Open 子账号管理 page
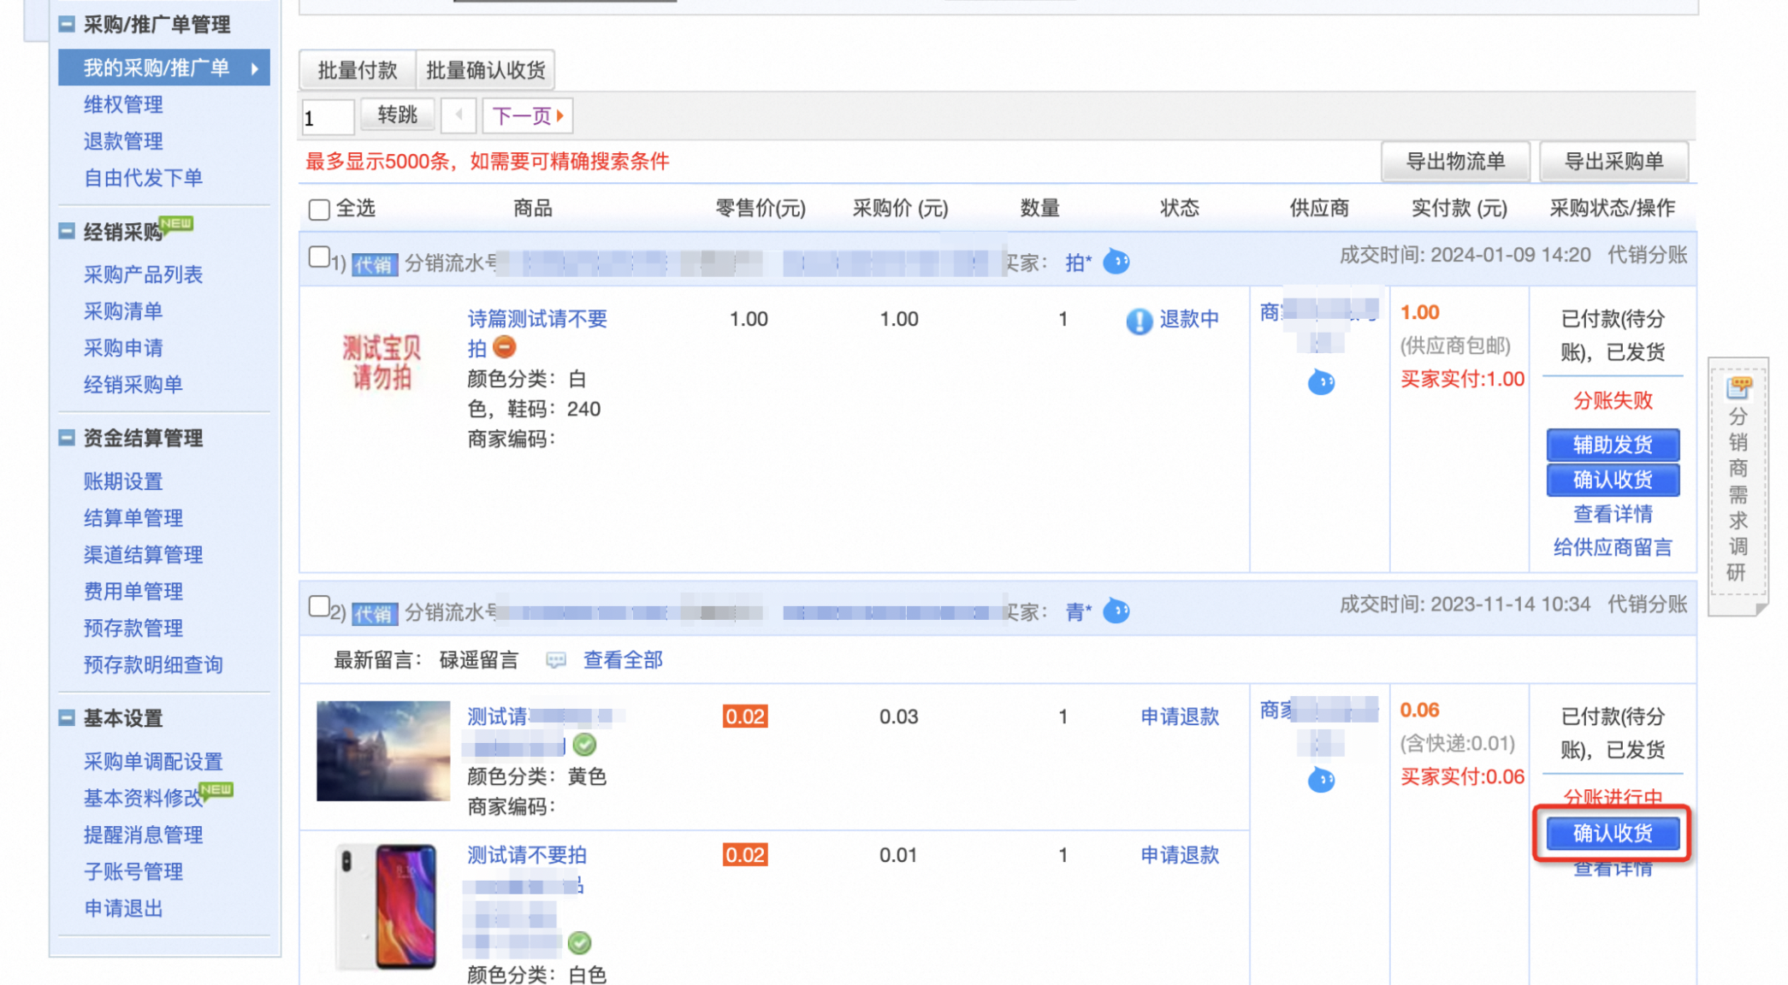The image size is (1788, 985). pos(133,872)
